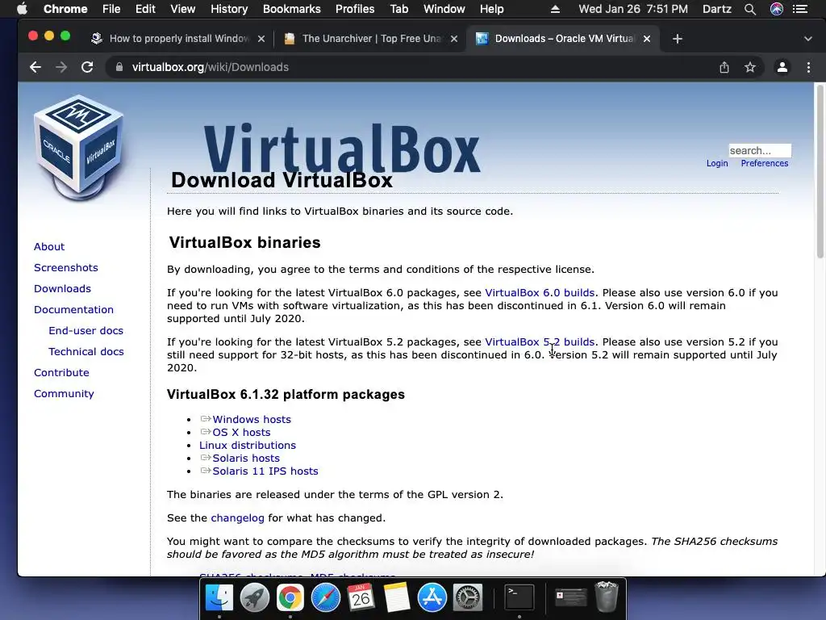Open Calendar from the dock
The width and height of the screenshot is (826, 620).
coord(361,597)
